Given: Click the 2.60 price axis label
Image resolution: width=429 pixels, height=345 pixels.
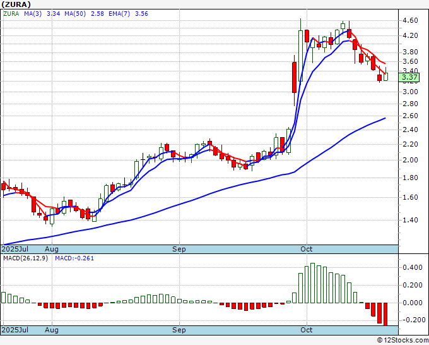Looking at the screenshot, I should pyautogui.click(x=410, y=116).
